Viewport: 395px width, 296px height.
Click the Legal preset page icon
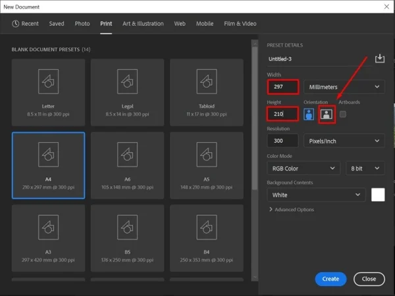point(128,82)
